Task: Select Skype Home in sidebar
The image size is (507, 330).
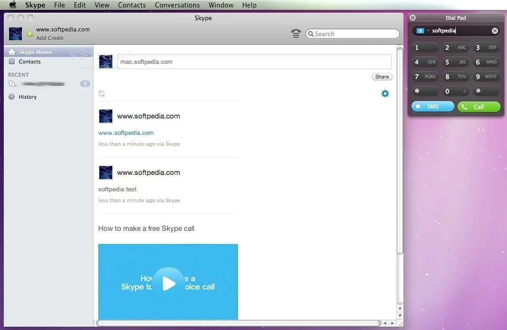Action: click(x=48, y=52)
